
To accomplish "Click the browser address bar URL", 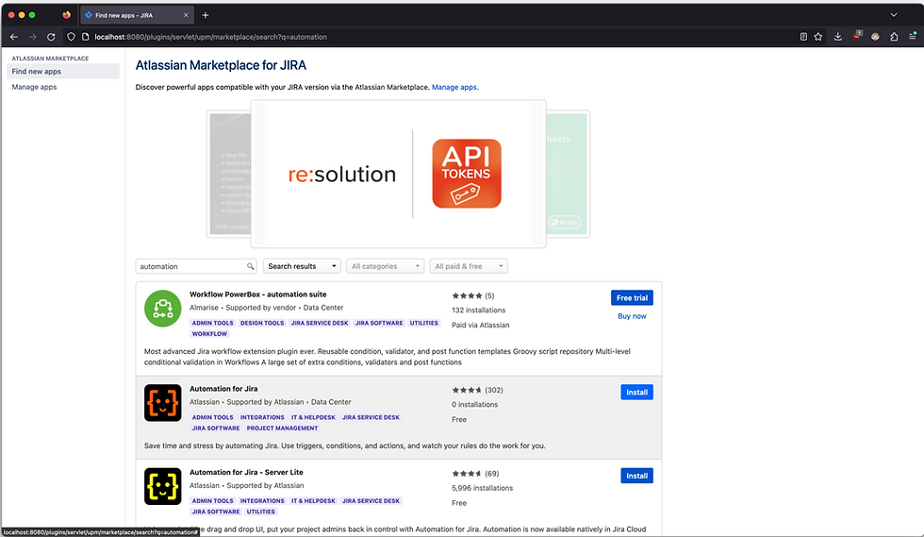I will pos(210,37).
